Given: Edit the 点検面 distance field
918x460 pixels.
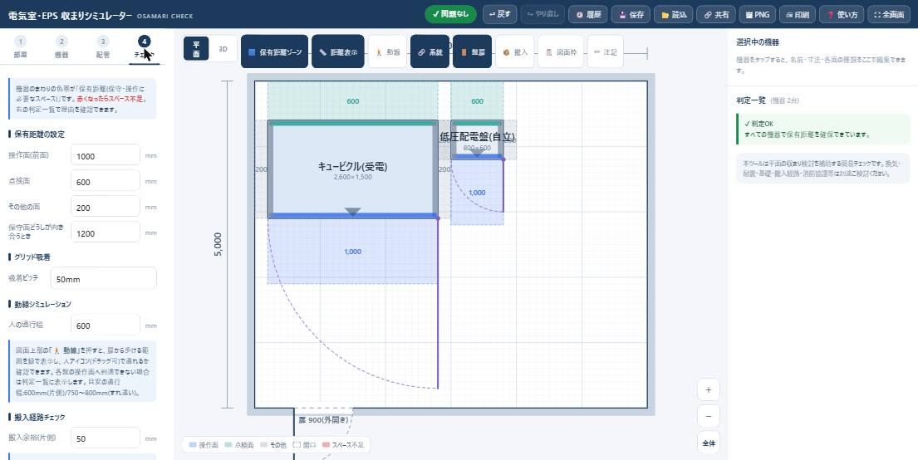Looking at the screenshot, I should point(106,181).
